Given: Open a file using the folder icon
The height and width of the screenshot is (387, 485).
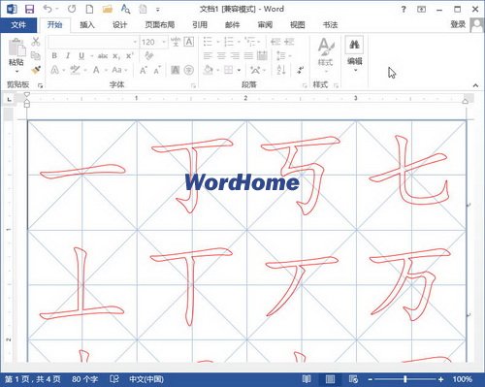Looking at the screenshot, I should (108, 9).
